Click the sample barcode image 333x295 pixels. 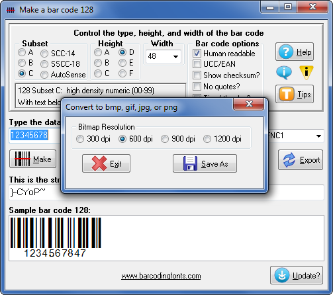click(x=56, y=233)
